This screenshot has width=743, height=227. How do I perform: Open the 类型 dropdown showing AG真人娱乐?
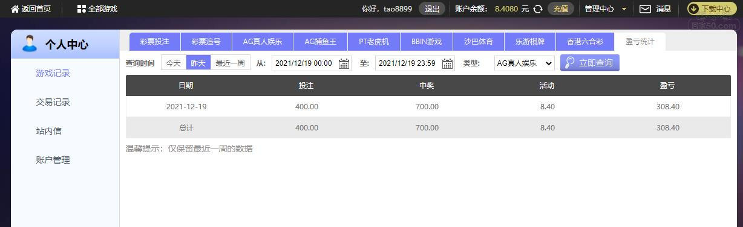click(525, 63)
